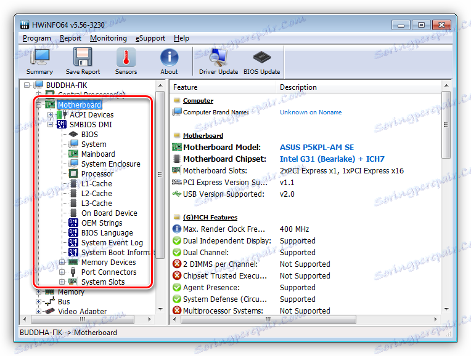This screenshot has height=356, width=471.
Task: Click the L2-Cache icon
Action: [x=73, y=193]
